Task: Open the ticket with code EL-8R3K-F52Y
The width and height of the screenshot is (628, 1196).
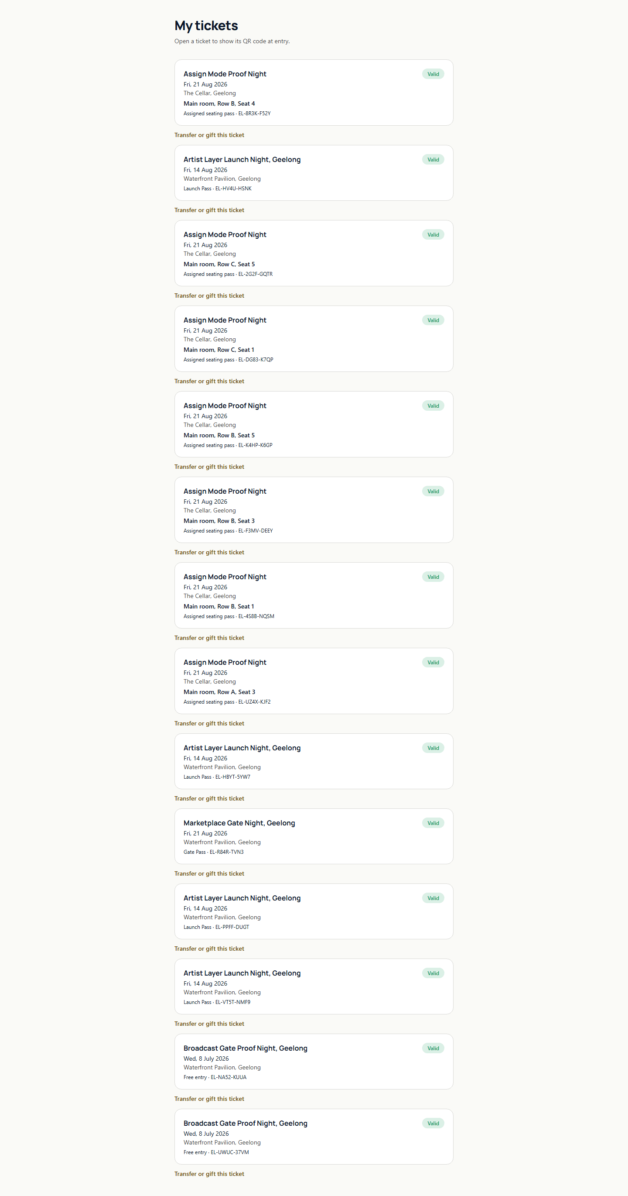Action: point(314,93)
